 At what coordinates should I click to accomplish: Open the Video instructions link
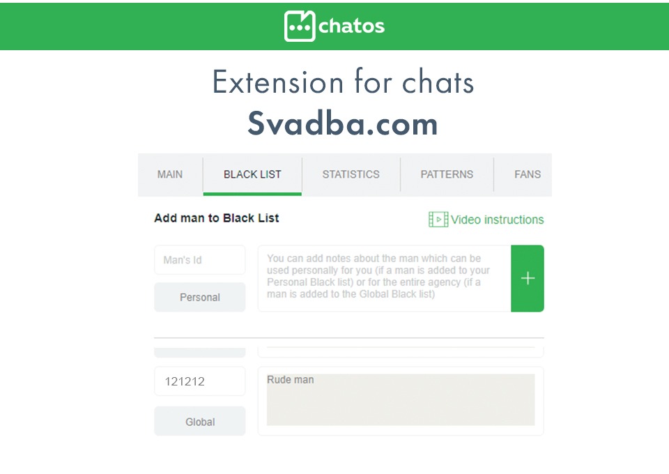click(x=497, y=220)
